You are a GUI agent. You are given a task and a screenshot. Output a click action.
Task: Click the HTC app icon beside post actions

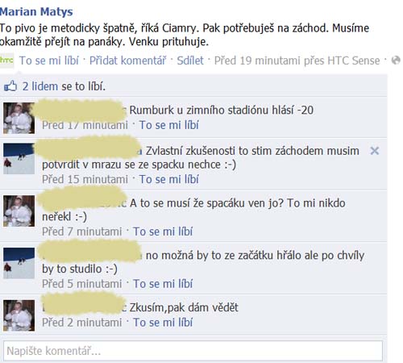point(6,60)
